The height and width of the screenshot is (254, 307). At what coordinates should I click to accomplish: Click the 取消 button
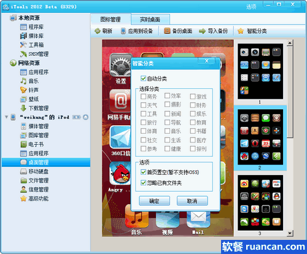[192, 201]
